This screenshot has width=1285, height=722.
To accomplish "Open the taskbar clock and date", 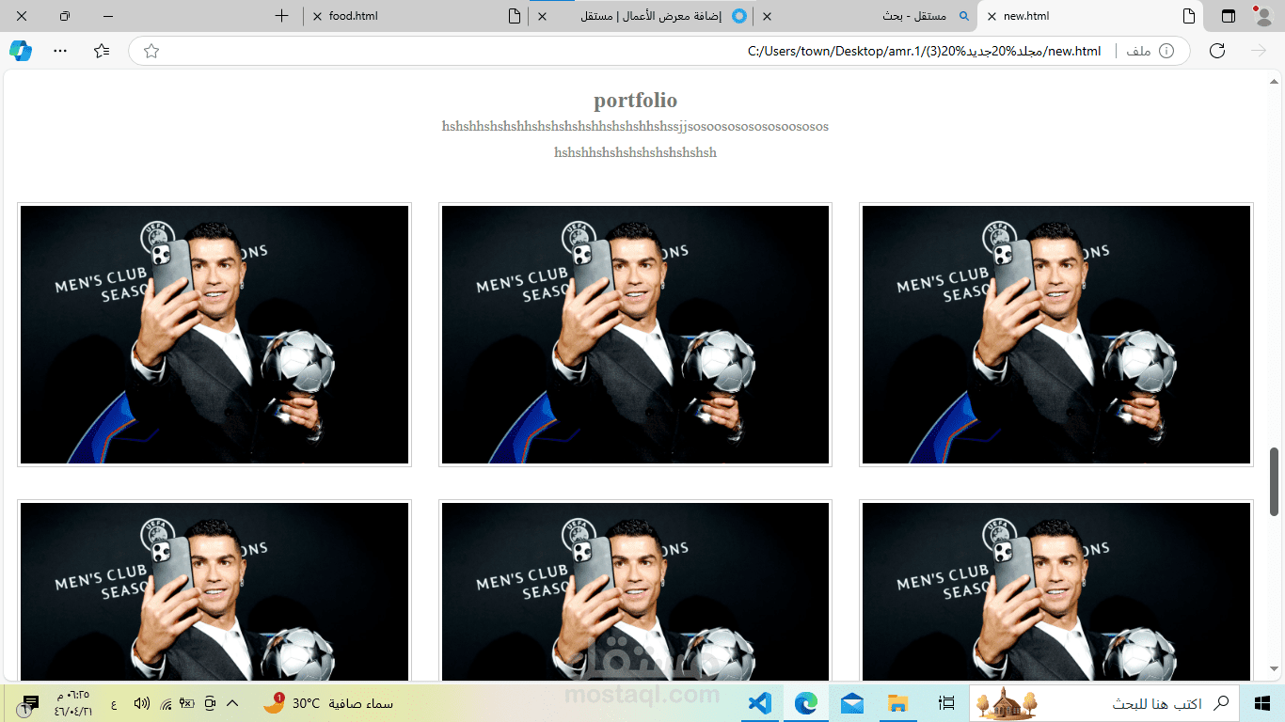I will pos(73,703).
